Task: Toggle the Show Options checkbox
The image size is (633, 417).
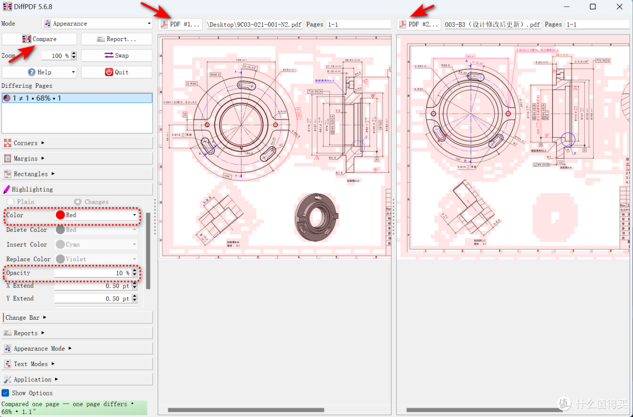Action: [5, 393]
